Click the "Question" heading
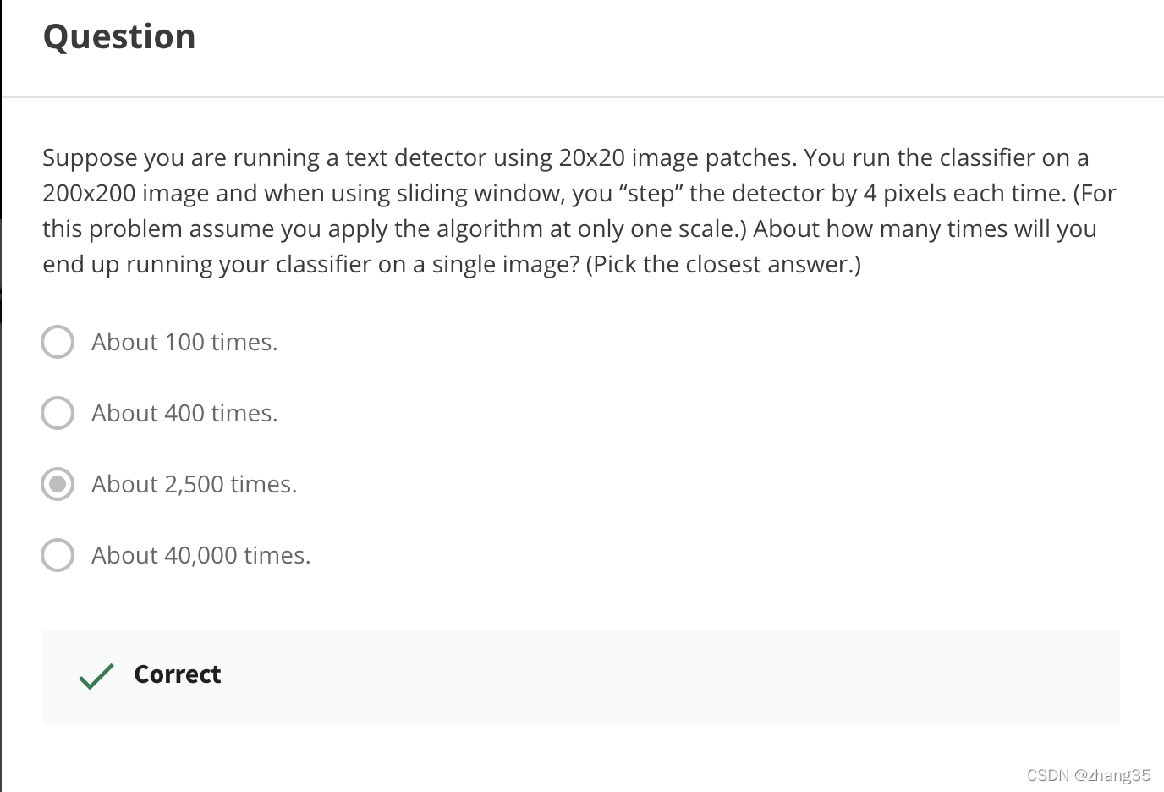1164x792 pixels. tap(119, 36)
